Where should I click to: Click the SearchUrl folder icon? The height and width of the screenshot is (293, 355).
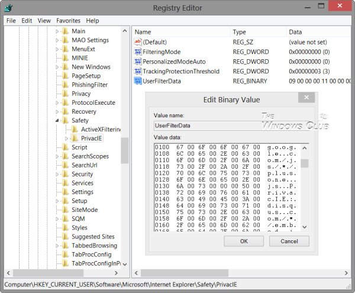point(66,165)
